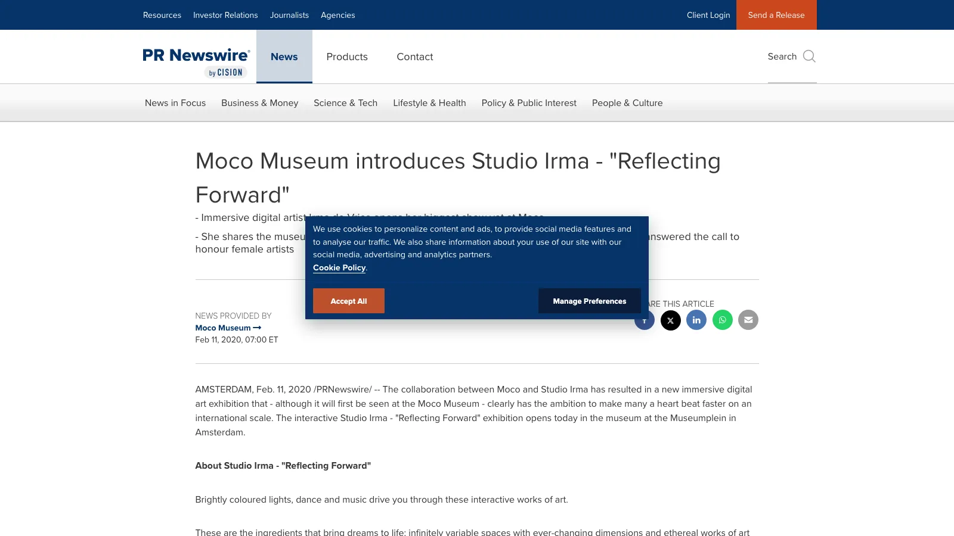Open Moco Museum news provider link
954x536 pixels.
point(228,328)
